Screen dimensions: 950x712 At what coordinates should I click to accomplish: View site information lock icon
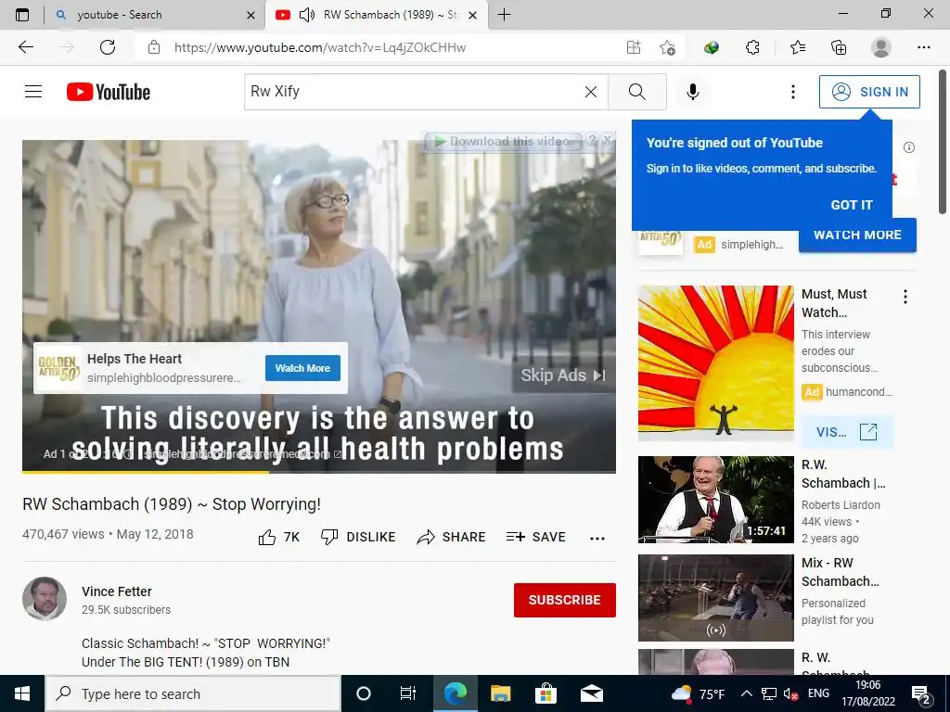[154, 47]
